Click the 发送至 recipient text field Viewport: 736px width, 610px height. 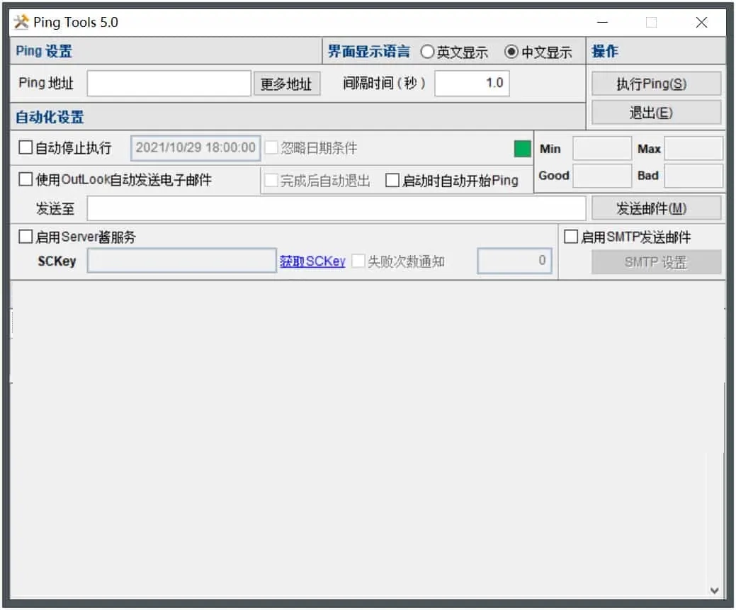click(x=336, y=208)
